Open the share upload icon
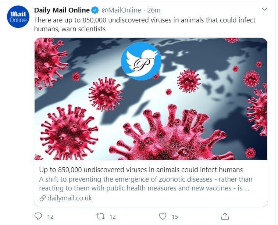The width and height of the screenshot is (278, 225). (x=225, y=216)
